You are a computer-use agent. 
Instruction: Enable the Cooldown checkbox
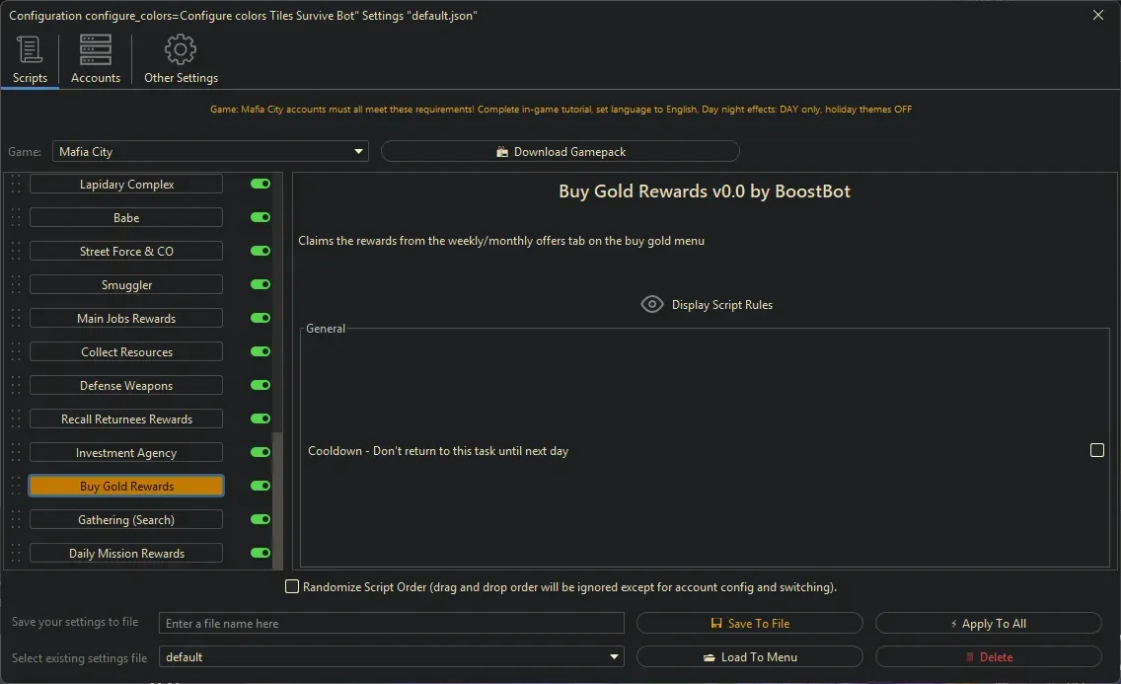point(1097,450)
